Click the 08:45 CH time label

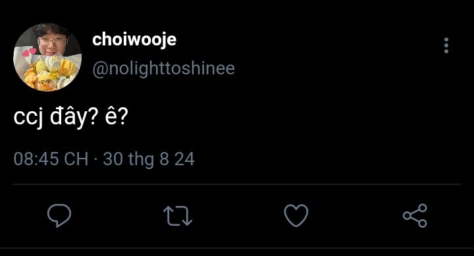tap(51, 159)
